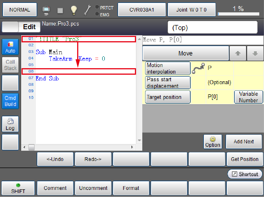Click the light bulb icon
This screenshot has width=264, height=197.
pyautogui.click(x=74, y=10)
